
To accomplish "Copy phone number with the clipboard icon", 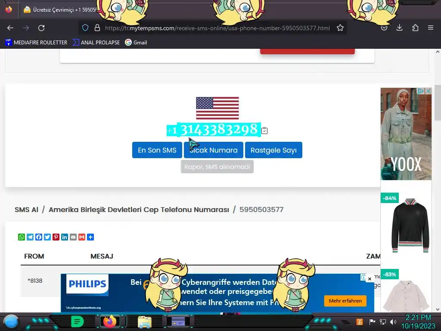I will click(x=264, y=131).
